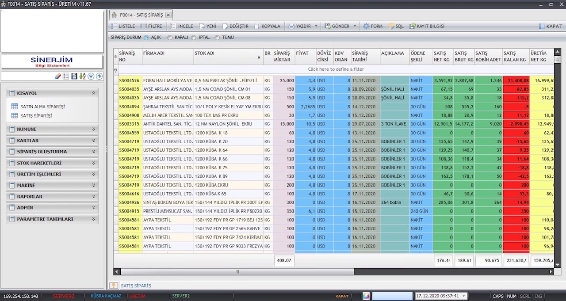The width and height of the screenshot is (566, 301).
Task: Expand the NUMUNE sidebar section
Action: (x=52, y=129)
